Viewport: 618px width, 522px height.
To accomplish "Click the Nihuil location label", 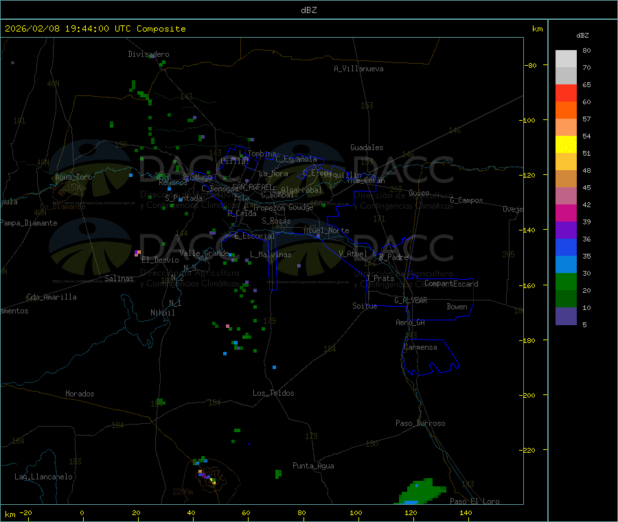I will (163, 313).
